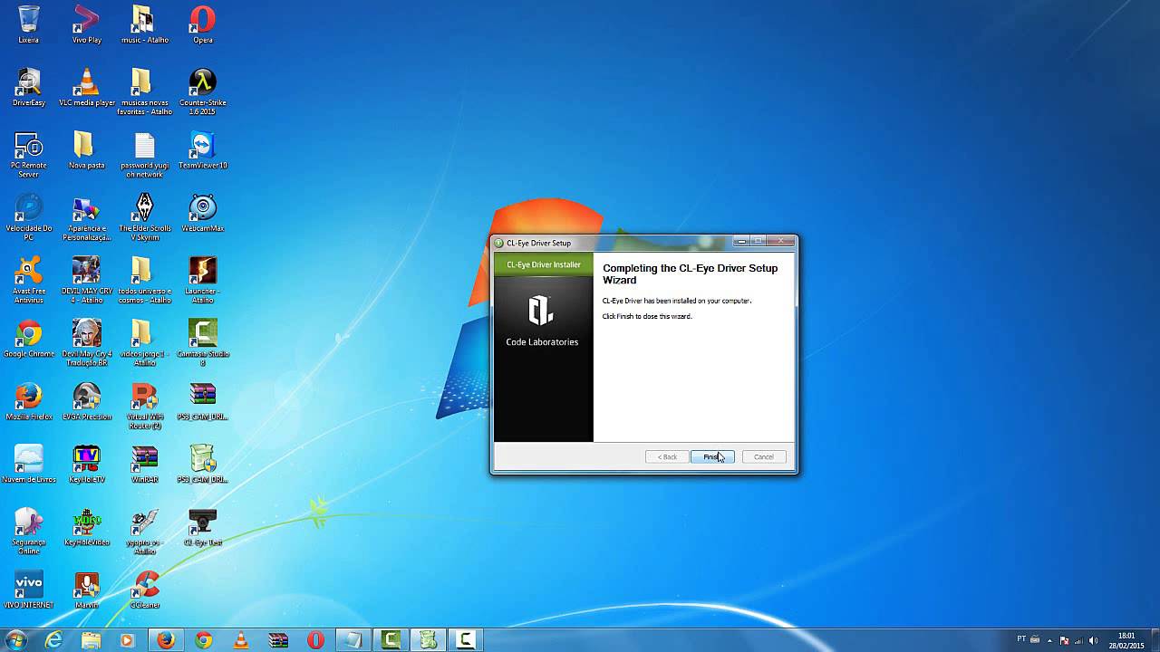
Task: Select the CCleaner desktop shortcut
Action: (x=145, y=589)
